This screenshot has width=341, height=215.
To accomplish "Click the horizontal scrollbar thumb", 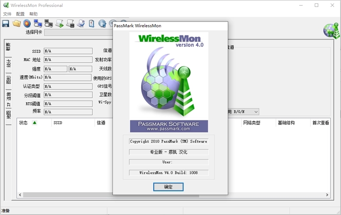I will (x=111, y=195).
